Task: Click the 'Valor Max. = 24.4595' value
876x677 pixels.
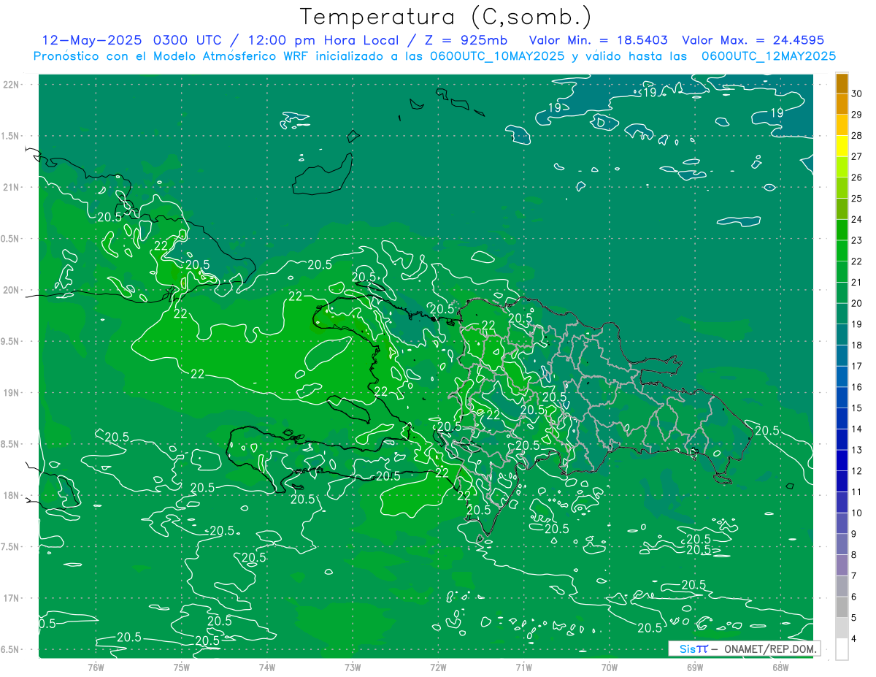Action: pyautogui.click(x=753, y=40)
